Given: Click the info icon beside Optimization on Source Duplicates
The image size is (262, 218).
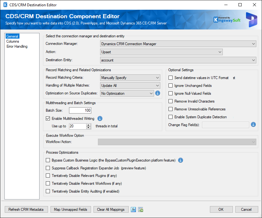Looking at the screenshot, I should tap(158, 93).
